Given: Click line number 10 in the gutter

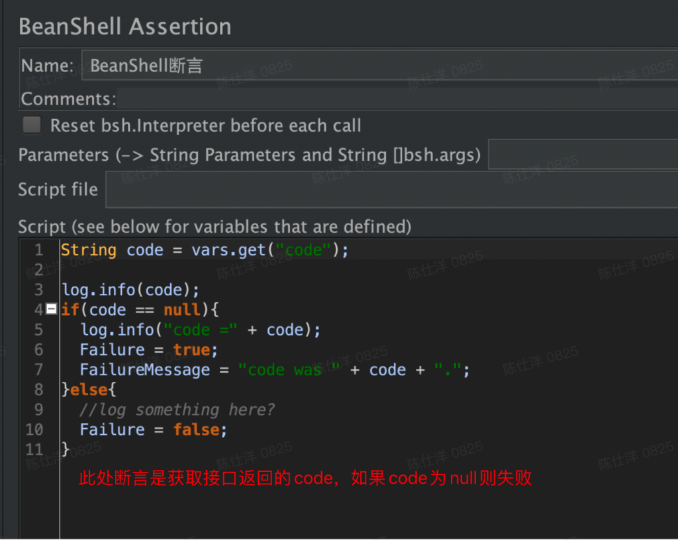Looking at the screenshot, I should coord(34,429).
